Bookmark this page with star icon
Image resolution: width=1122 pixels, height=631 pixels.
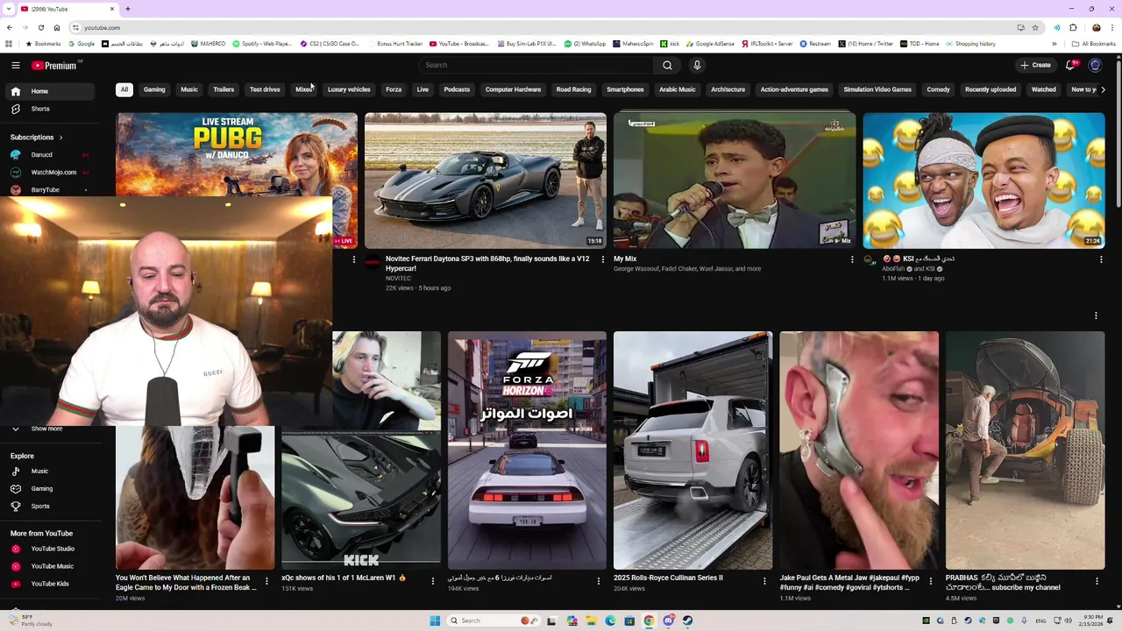[1034, 28]
